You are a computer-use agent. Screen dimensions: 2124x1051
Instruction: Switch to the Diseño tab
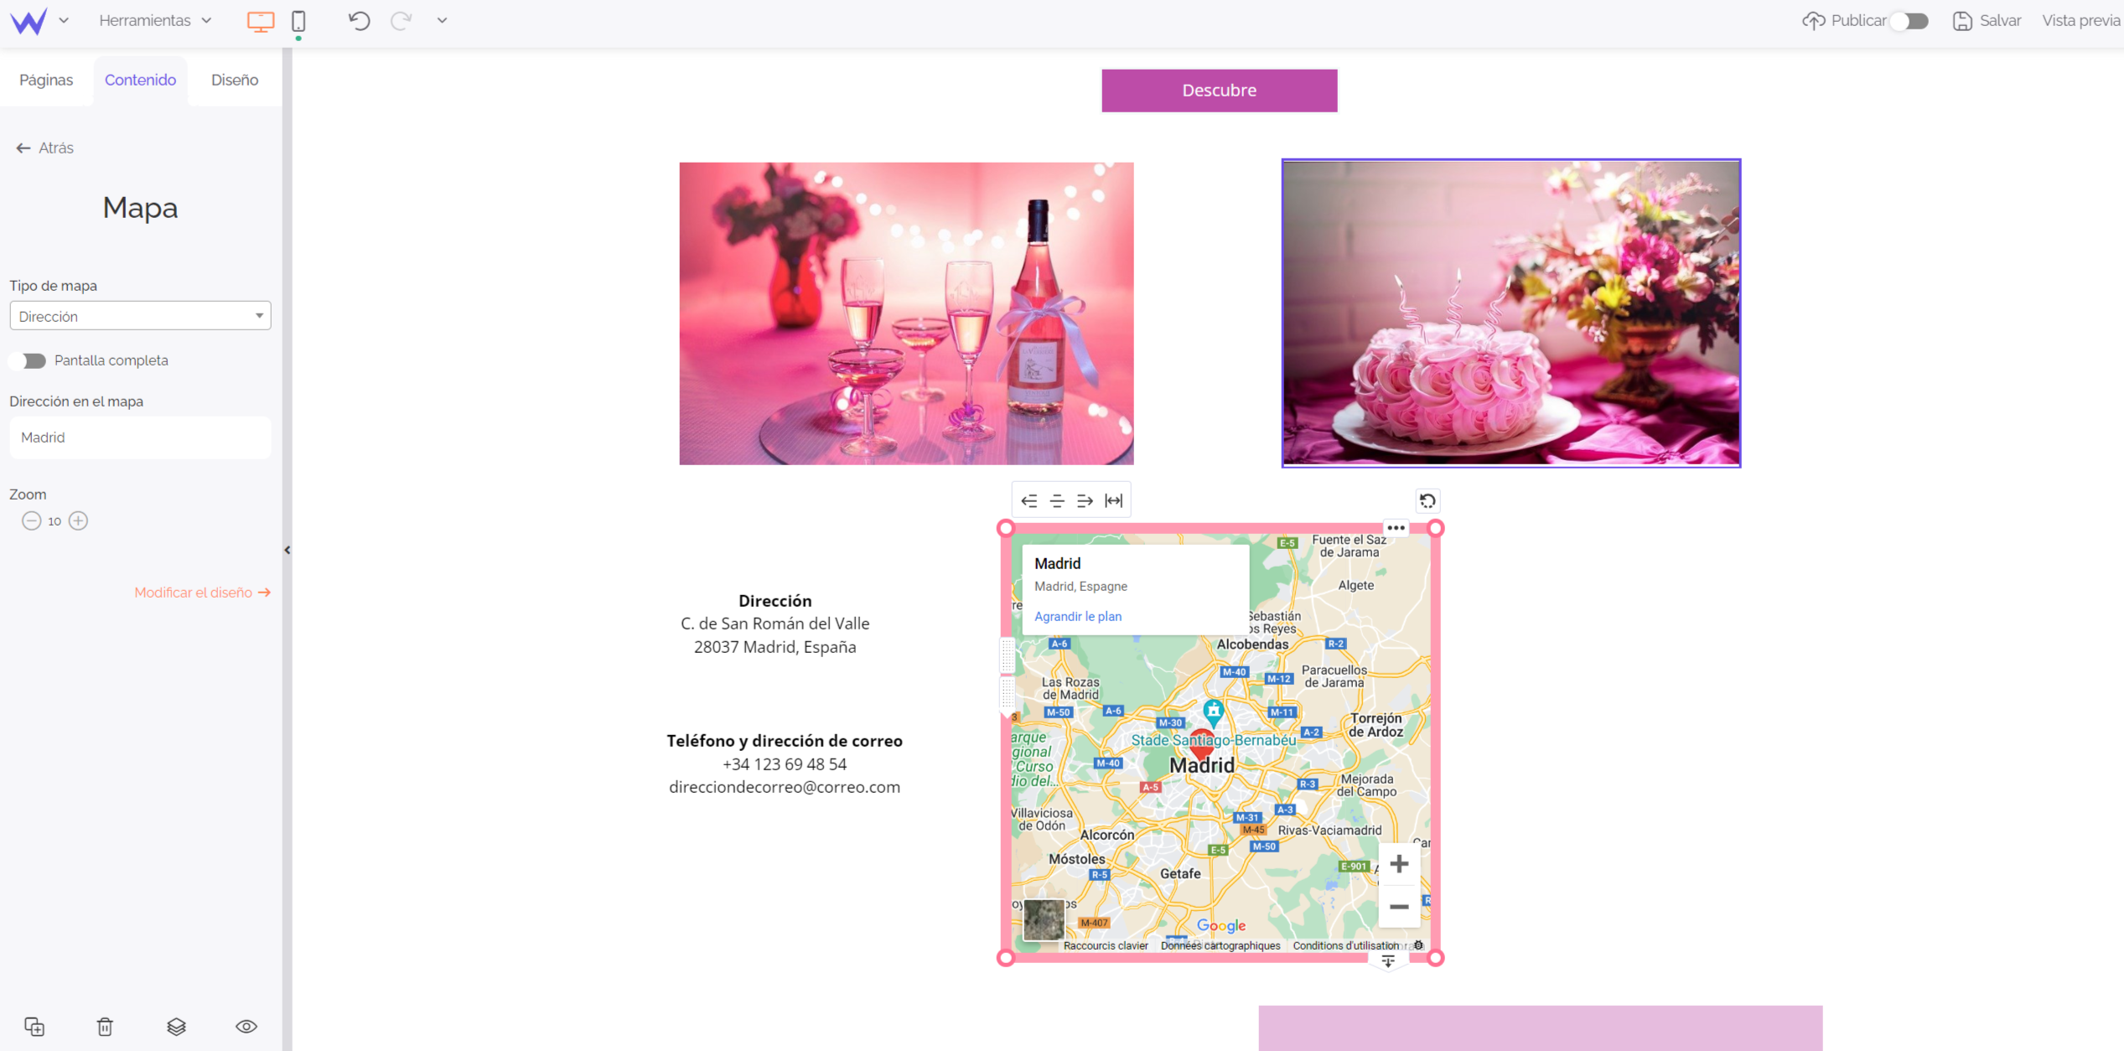click(x=235, y=80)
